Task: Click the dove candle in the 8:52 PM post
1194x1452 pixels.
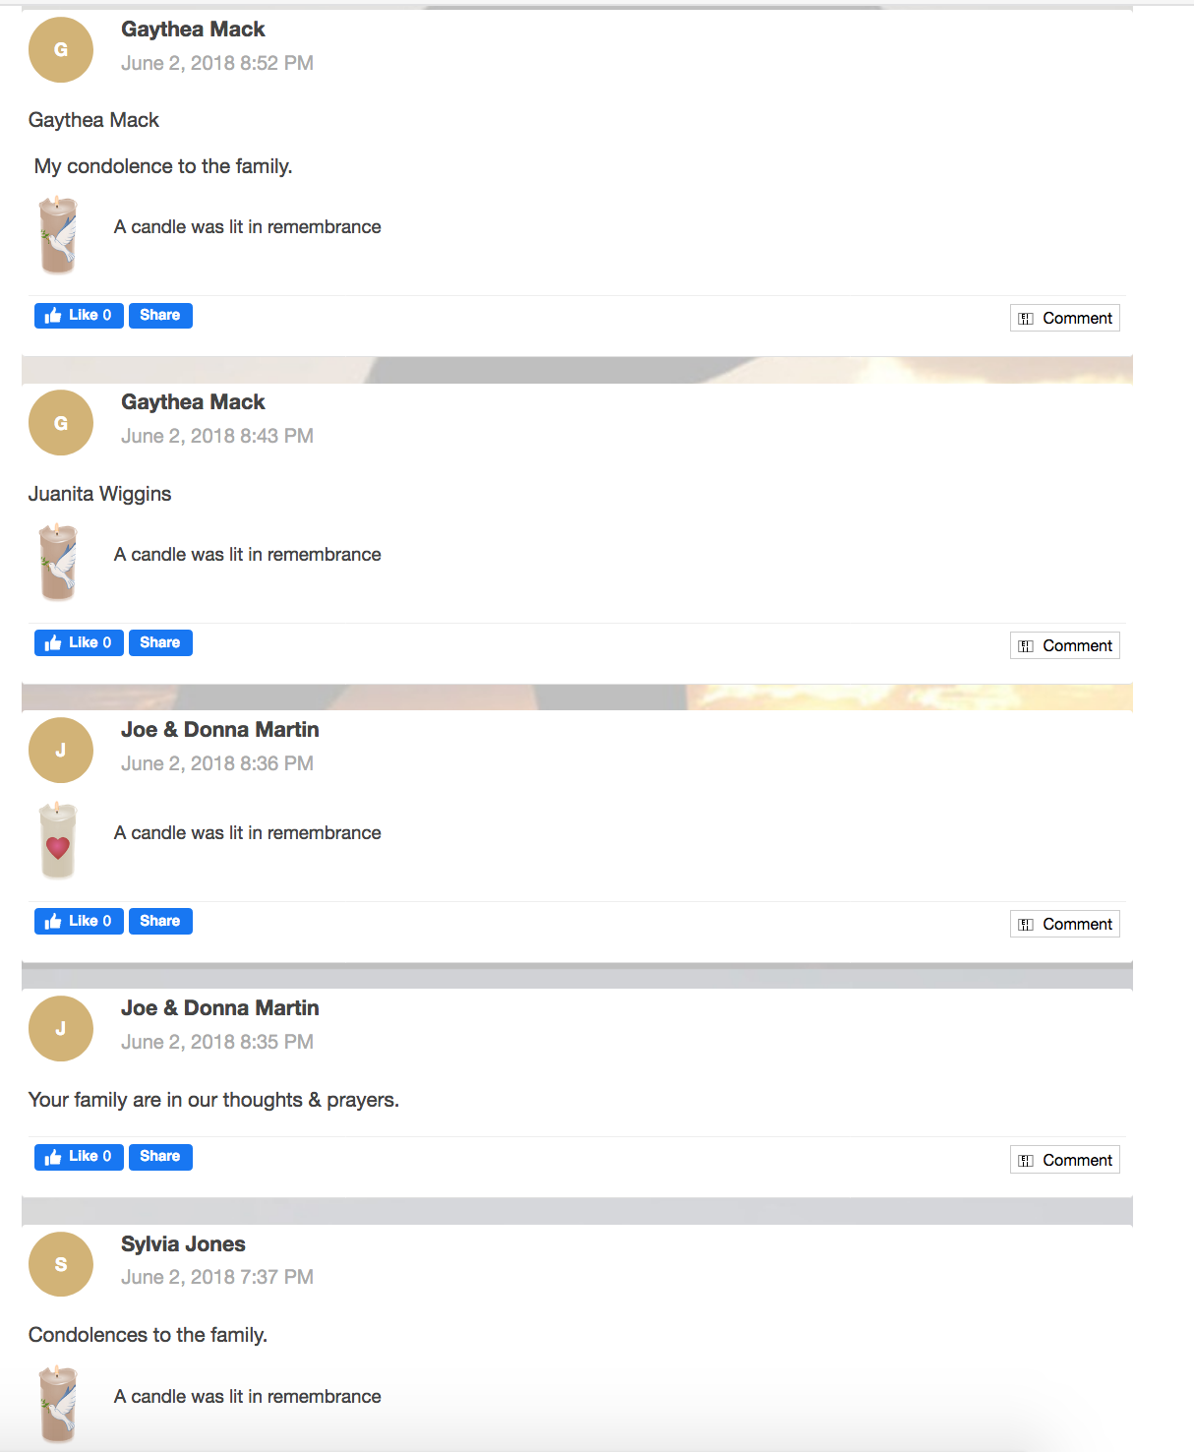Action: click(x=58, y=235)
